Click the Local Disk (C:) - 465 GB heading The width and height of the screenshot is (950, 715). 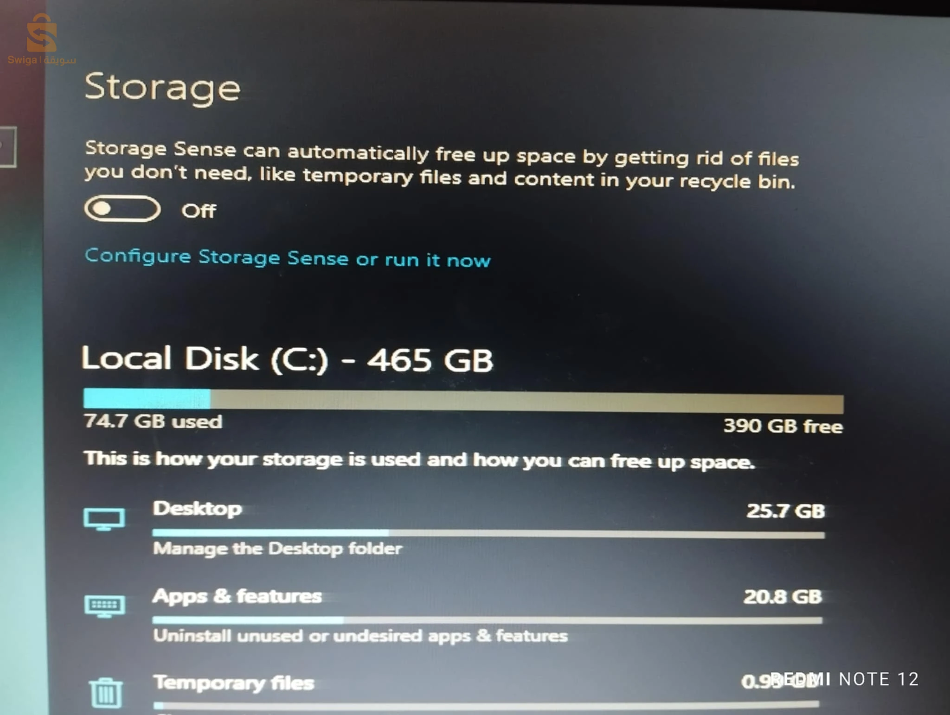pyautogui.click(x=287, y=359)
